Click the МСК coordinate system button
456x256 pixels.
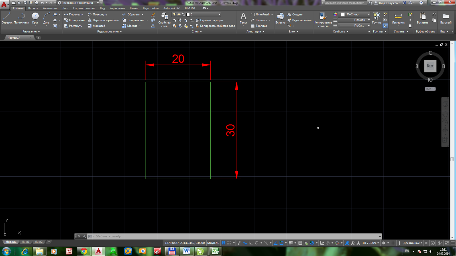click(430, 89)
